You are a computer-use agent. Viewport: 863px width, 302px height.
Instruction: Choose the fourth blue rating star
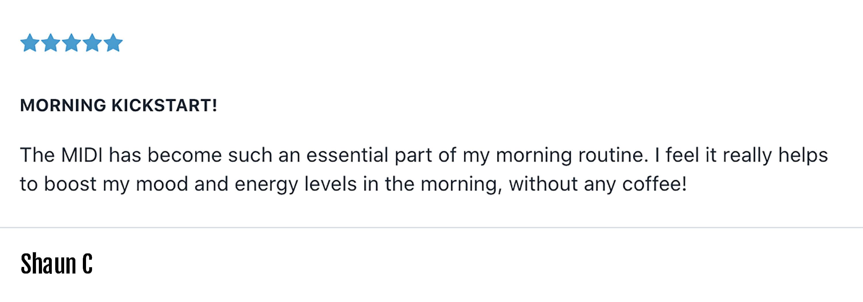click(92, 43)
